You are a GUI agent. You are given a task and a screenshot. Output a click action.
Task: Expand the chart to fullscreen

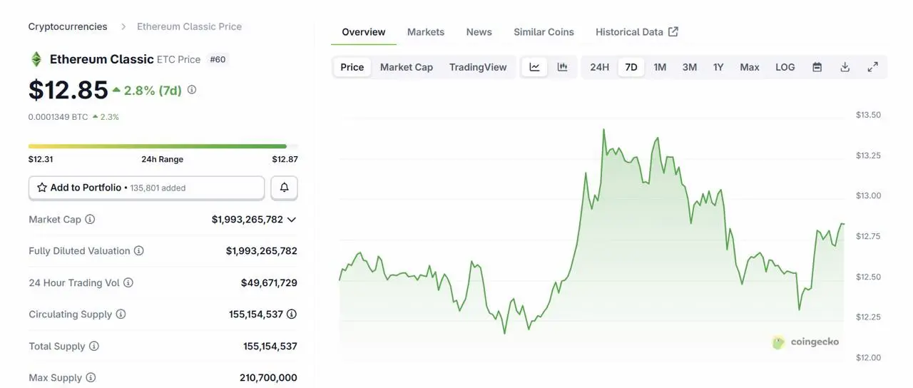point(872,67)
